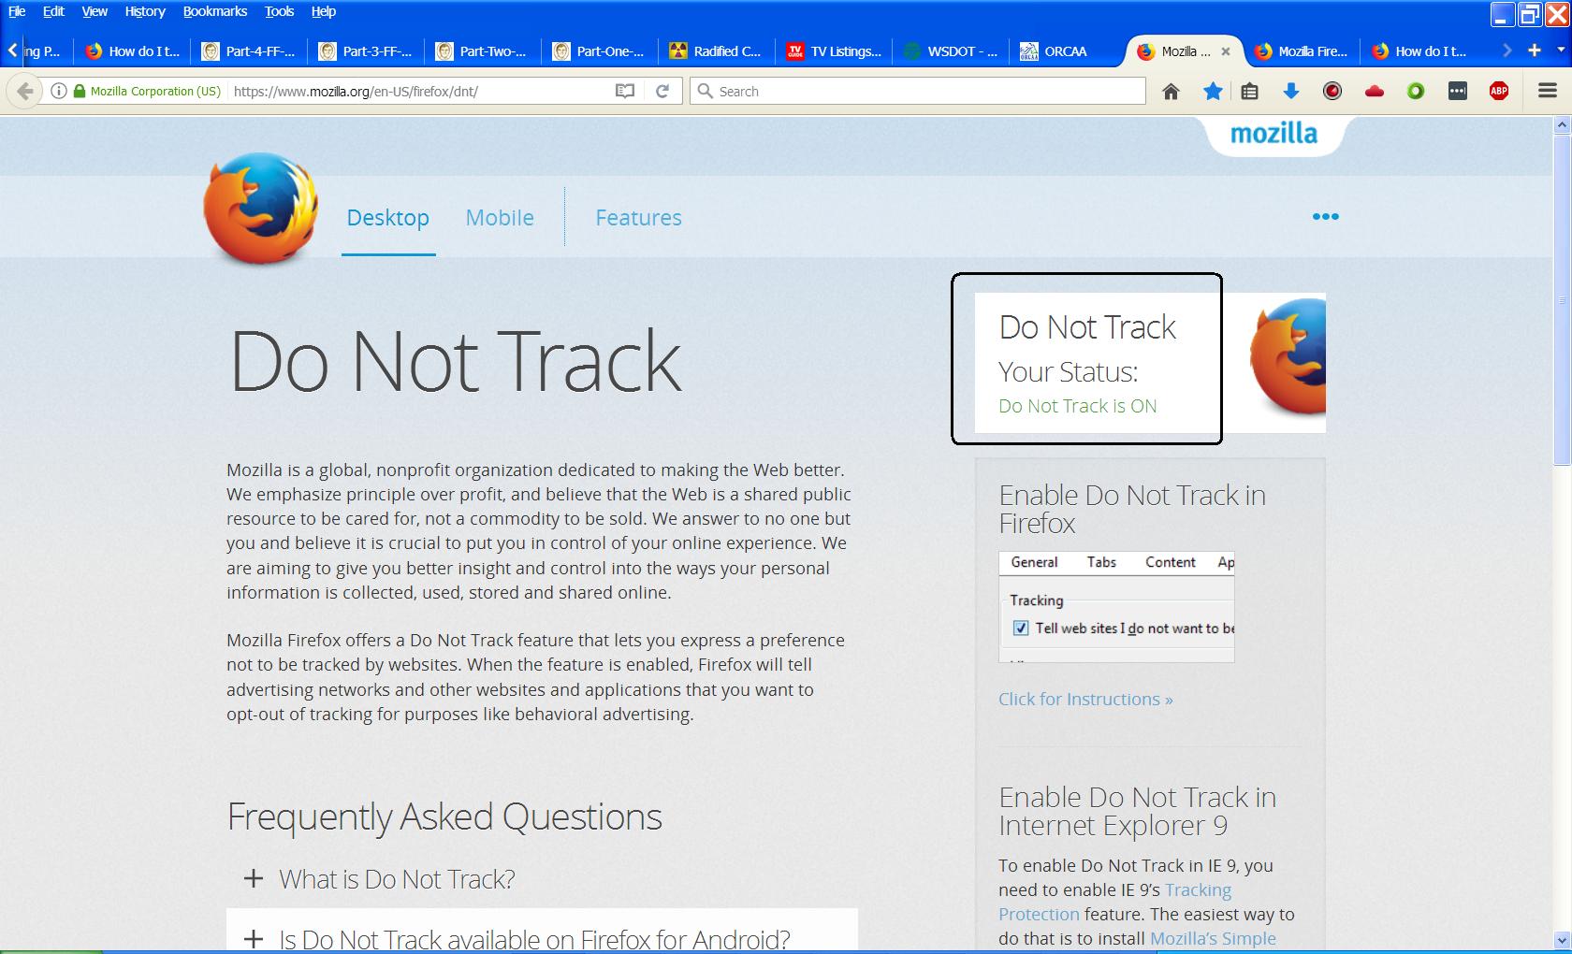Click the vertical scrollbar thumb
The height and width of the screenshot is (954, 1572).
coord(1561,299)
